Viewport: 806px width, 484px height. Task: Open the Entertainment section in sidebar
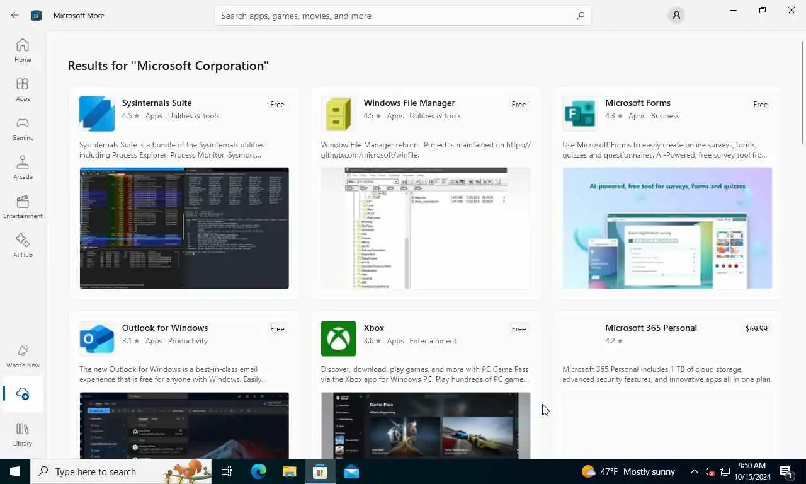[x=23, y=207]
